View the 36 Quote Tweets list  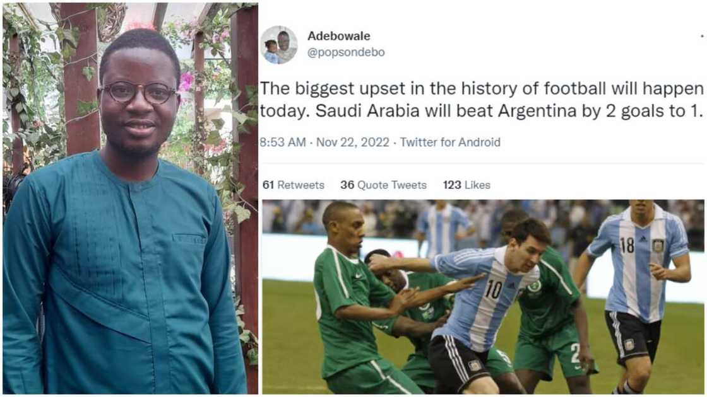pos(383,185)
